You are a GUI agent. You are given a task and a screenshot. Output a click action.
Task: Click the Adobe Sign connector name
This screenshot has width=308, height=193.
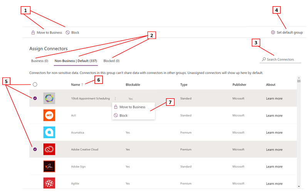point(78,166)
